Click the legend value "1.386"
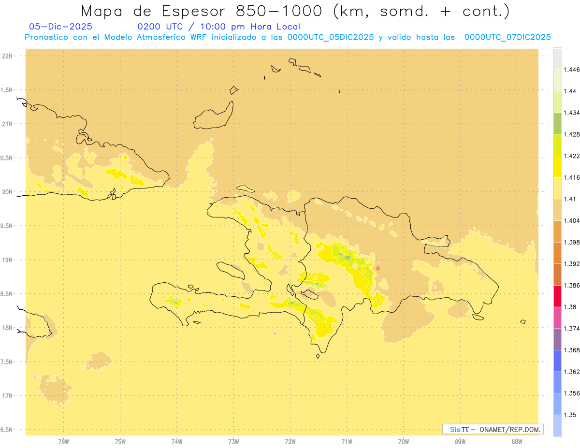 click(x=571, y=285)
